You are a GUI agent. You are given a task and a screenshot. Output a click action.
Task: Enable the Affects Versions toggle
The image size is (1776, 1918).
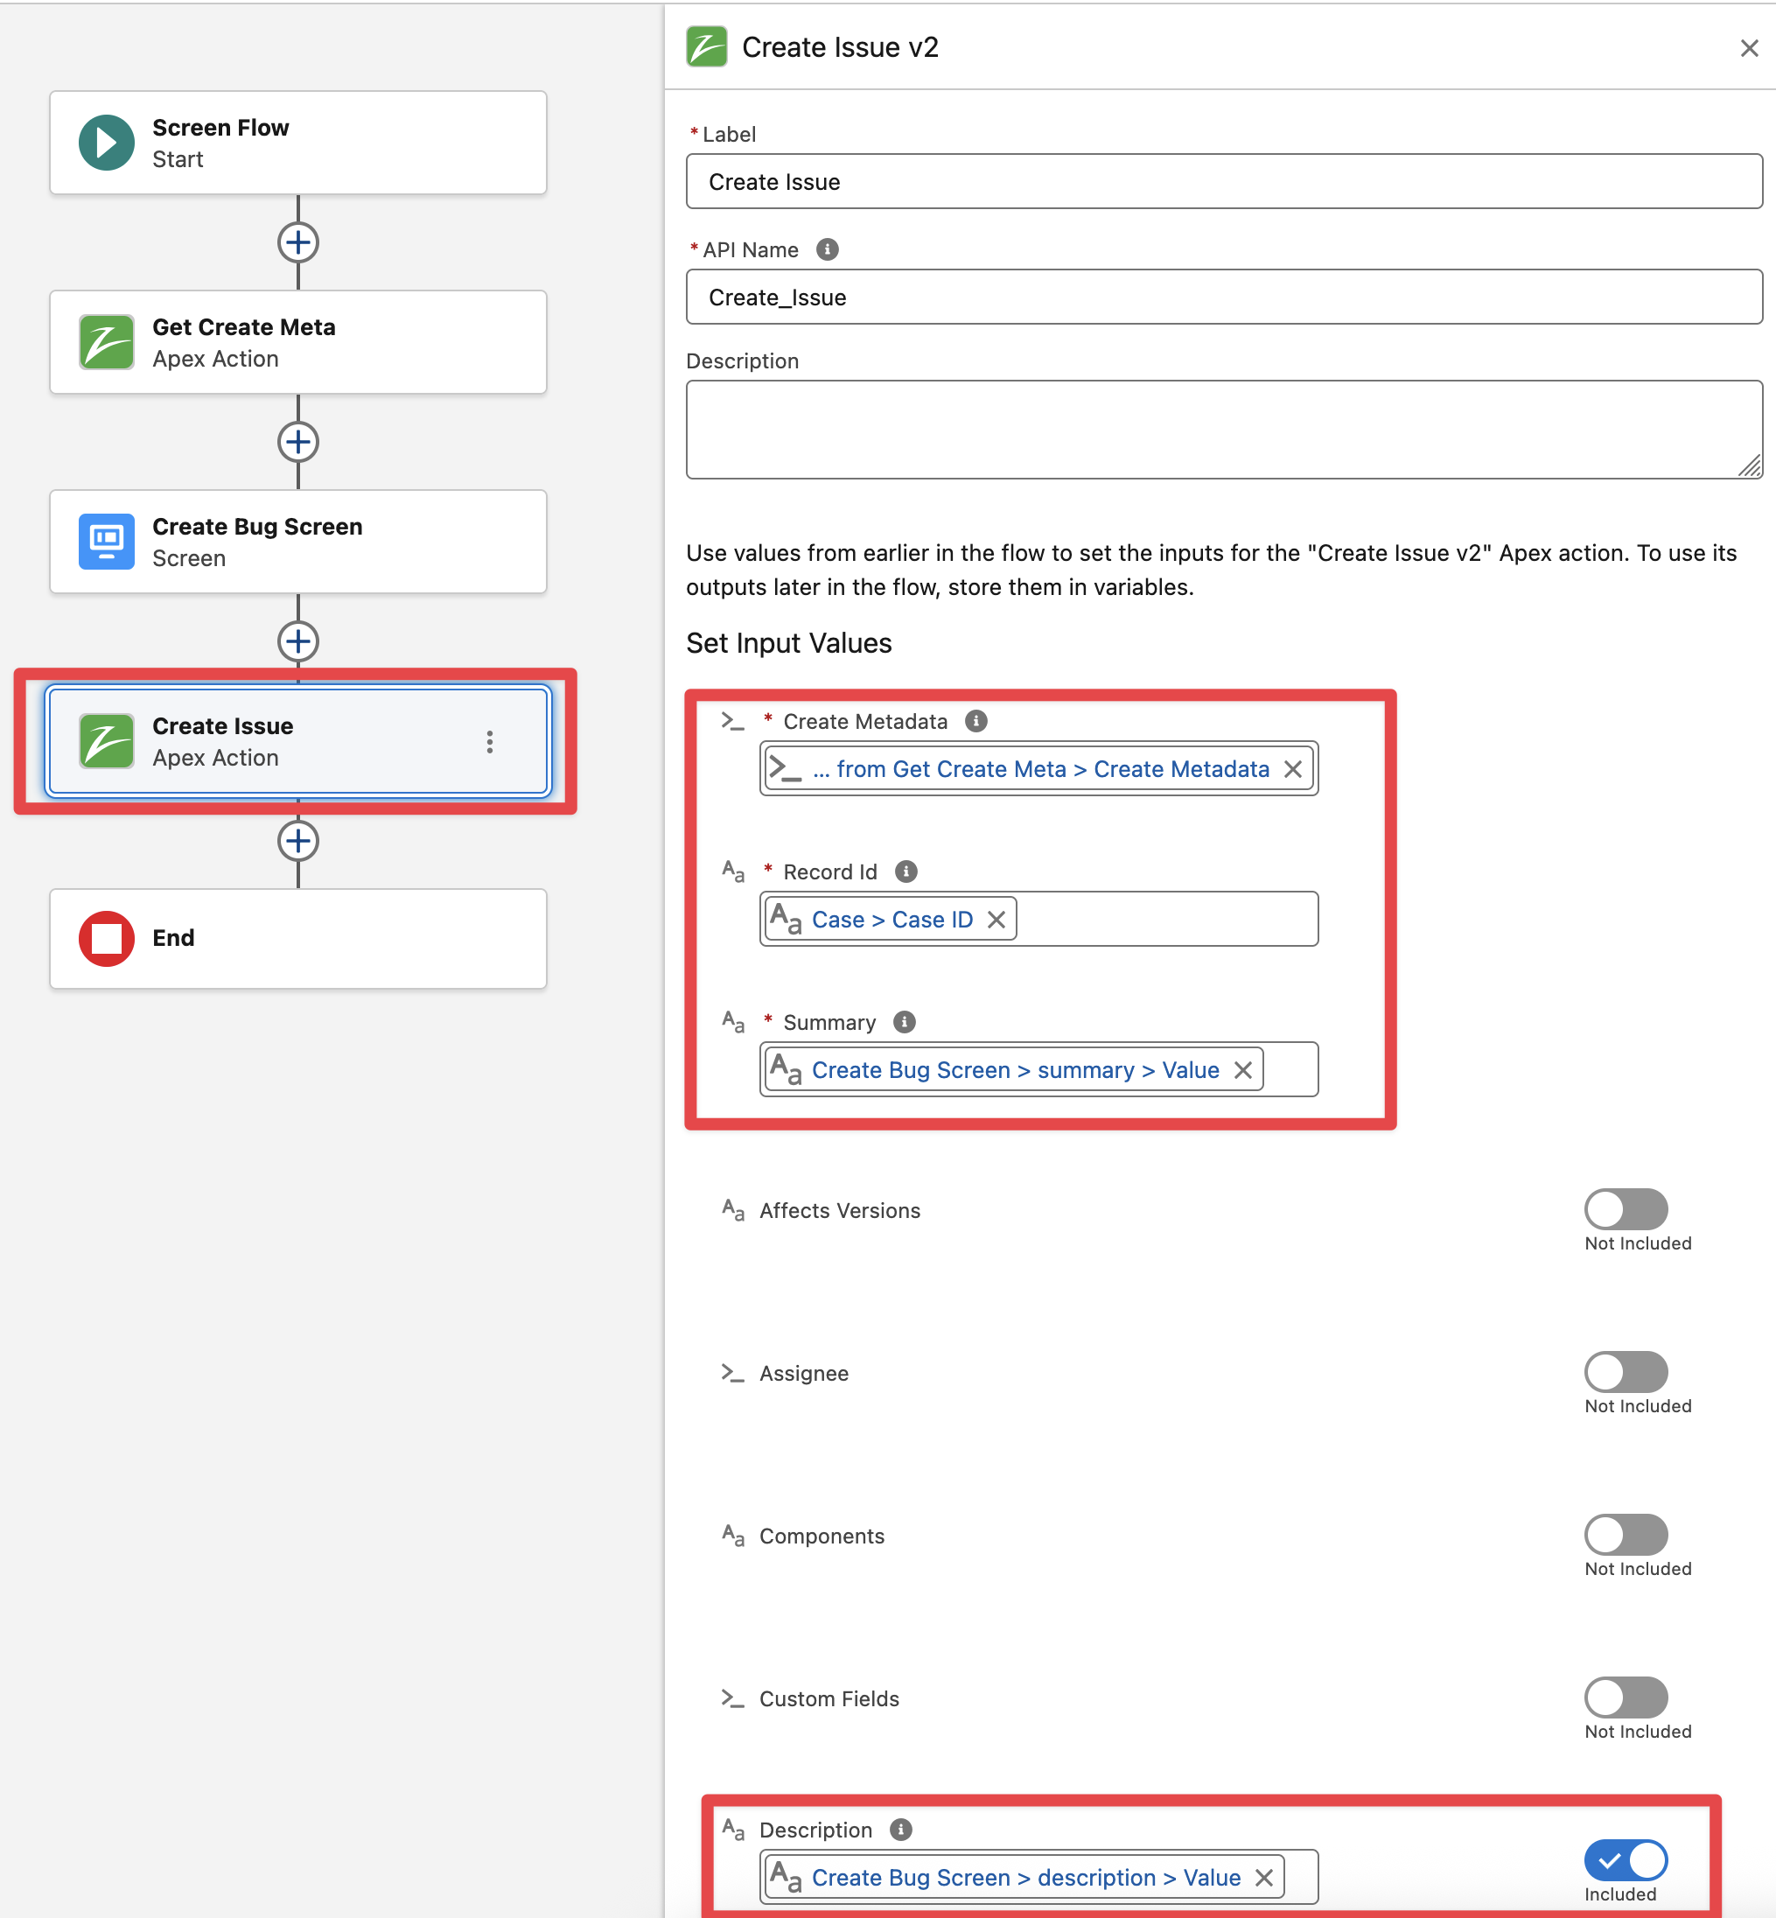coord(1626,1209)
